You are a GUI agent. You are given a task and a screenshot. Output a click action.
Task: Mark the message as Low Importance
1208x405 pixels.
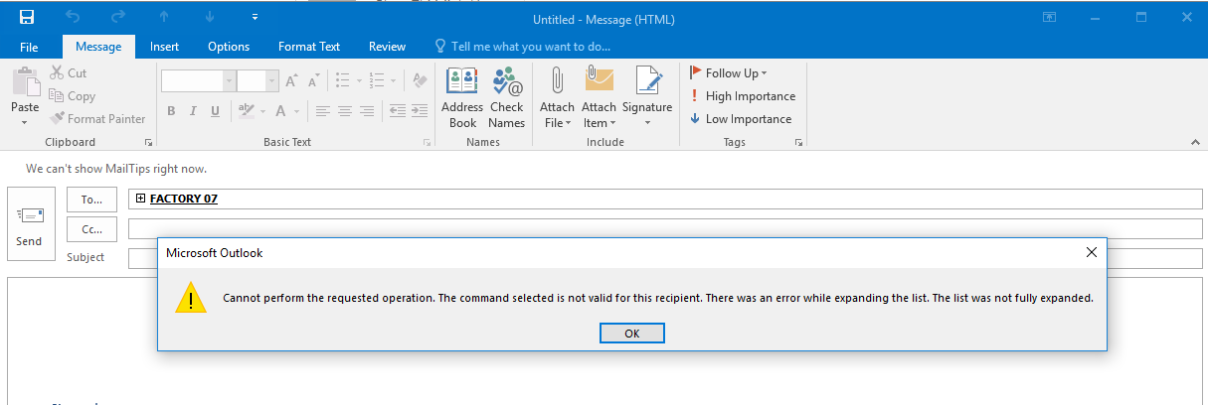coord(741,119)
